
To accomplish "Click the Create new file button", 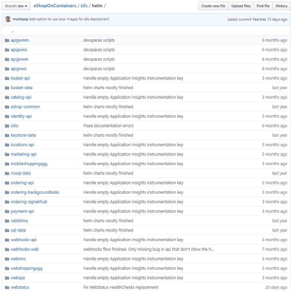I will tap(213, 6).
